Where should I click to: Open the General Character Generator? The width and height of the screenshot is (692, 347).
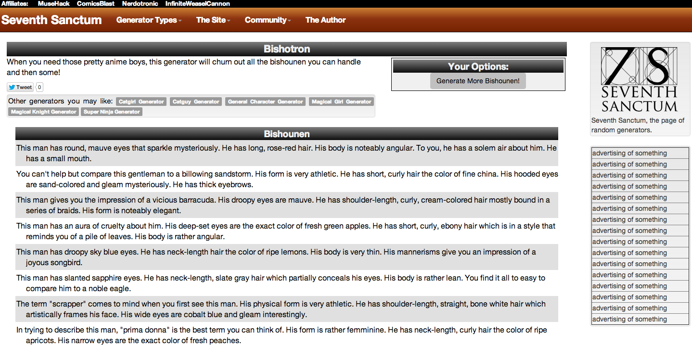[x=266, y=102]
